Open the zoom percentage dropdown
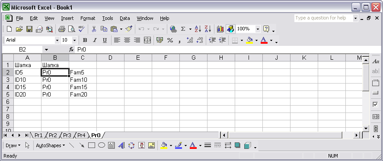Image resolution: width=383 pixels, height=161 pixels. [258, 29]
